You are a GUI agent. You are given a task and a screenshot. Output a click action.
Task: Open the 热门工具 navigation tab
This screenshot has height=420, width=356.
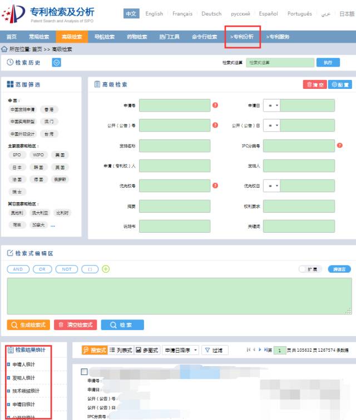[169, 37]
